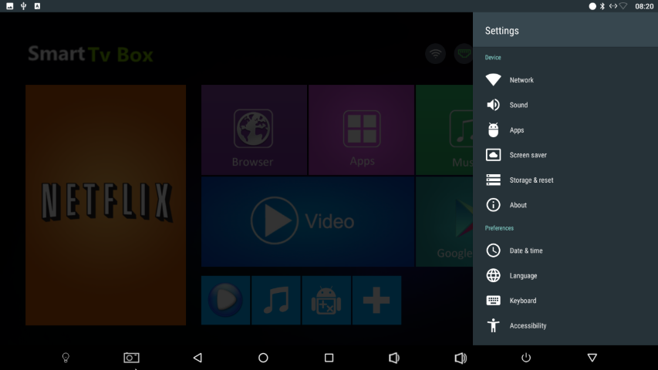Open Sound settings
This screenshot has height=370, width=658.
click(565, 105)
